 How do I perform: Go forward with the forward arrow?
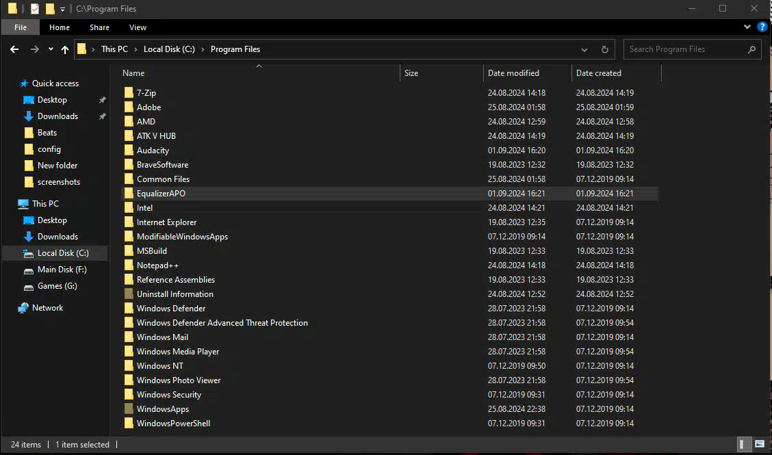[x=34, y=49]
